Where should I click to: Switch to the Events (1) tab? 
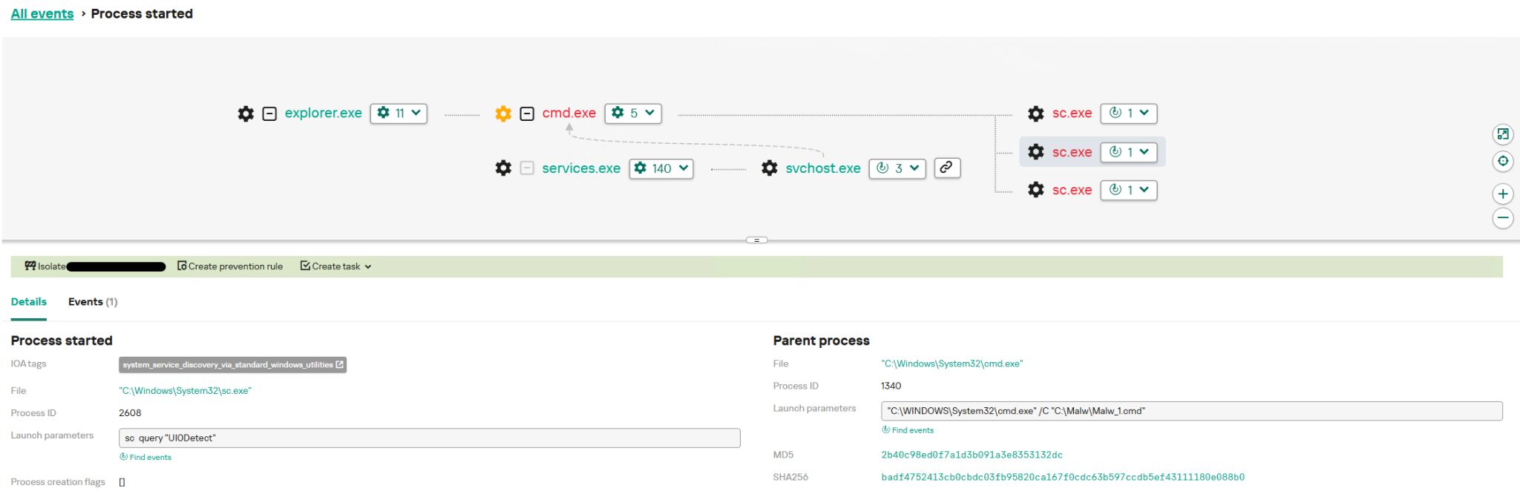(93, 302)
